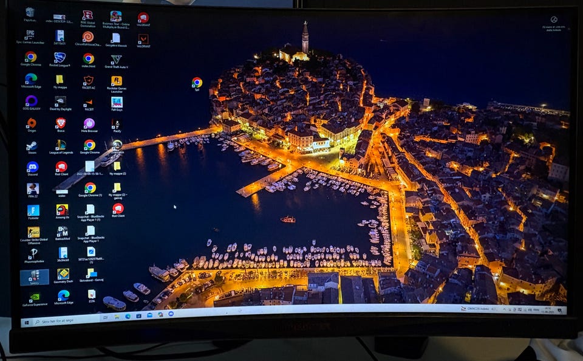This screenshot has height=361, width=583.
Task: Open the GeForce Experience shortcut
Action: tap(35, 299)
